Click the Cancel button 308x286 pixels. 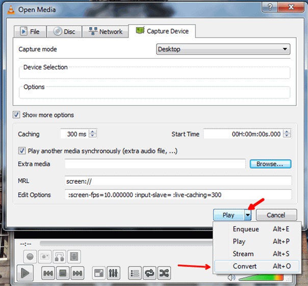(x=276, y=215)
